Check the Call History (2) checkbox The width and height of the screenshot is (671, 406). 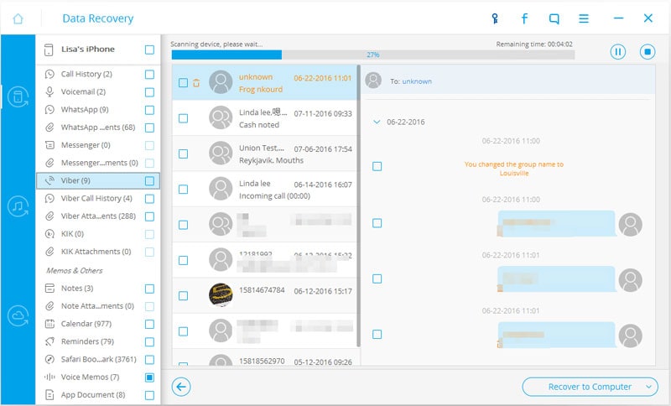point(149,75)
